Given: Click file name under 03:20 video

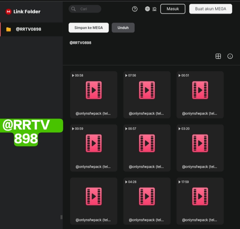Looking at the screenshot, I should pos(199,167).
